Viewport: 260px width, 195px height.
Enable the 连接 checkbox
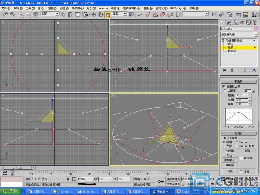[x=242, y=171]
